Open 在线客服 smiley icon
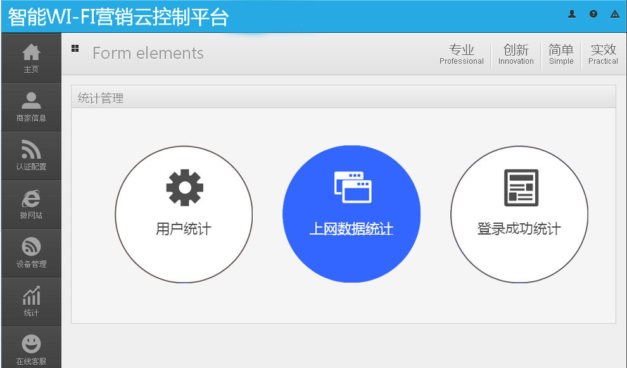627x368 pixels. click(x=31, y=345)
